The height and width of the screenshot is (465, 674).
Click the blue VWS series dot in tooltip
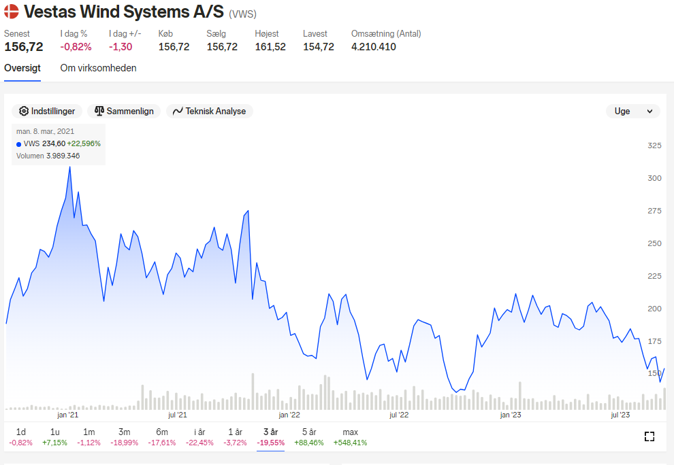(18, 144)
